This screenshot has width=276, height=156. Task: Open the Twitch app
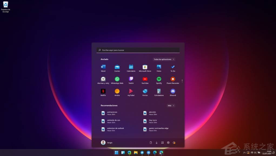(x=131, y=80)
